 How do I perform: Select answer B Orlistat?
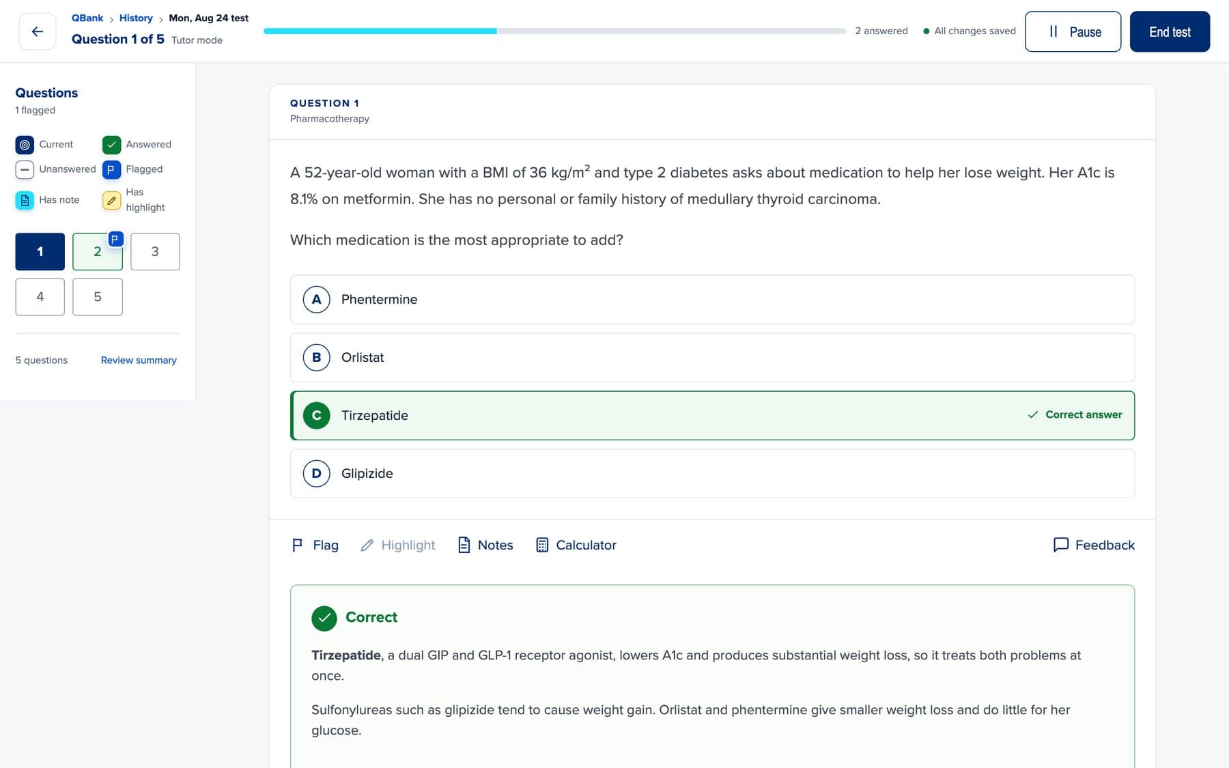tap(712, 358)
